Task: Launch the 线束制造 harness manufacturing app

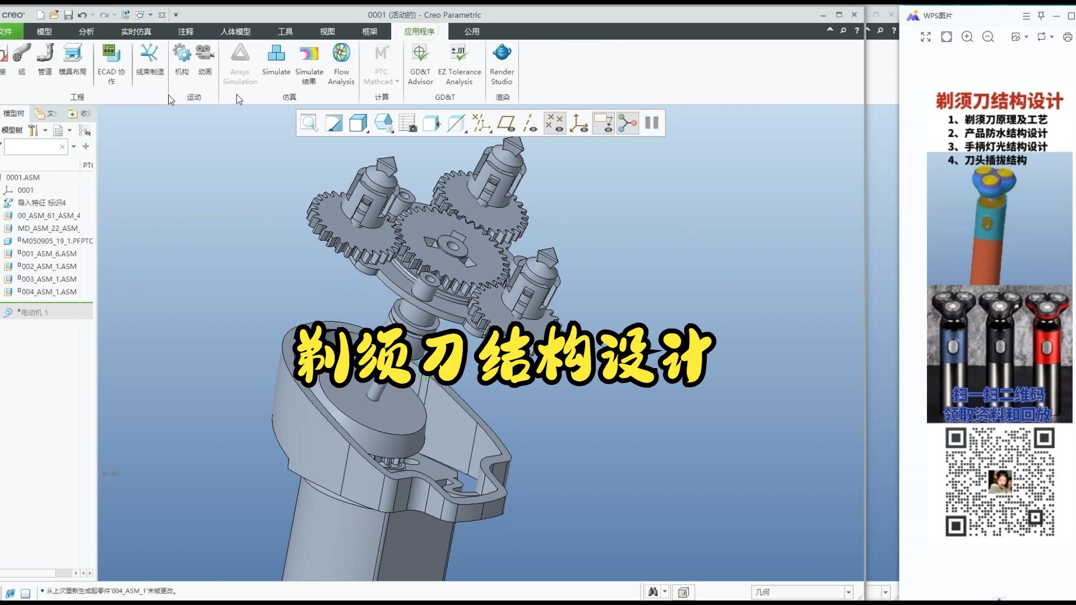Action: pyautogui.click(x=150, y=59)
